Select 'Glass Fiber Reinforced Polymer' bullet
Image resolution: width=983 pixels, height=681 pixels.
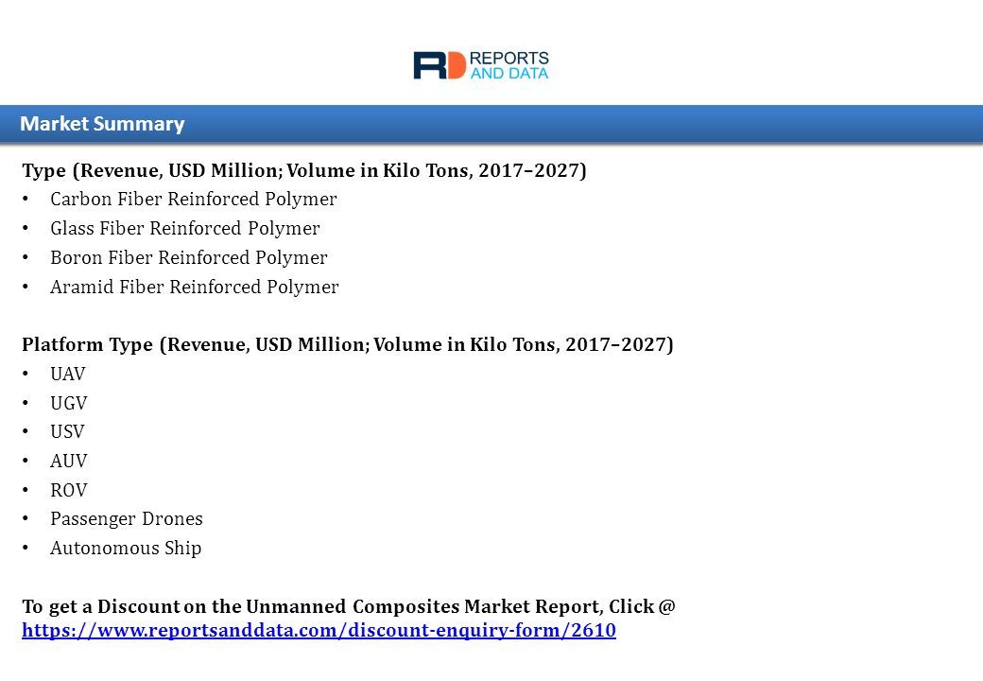pyautogui.click(x=185, y=228)
